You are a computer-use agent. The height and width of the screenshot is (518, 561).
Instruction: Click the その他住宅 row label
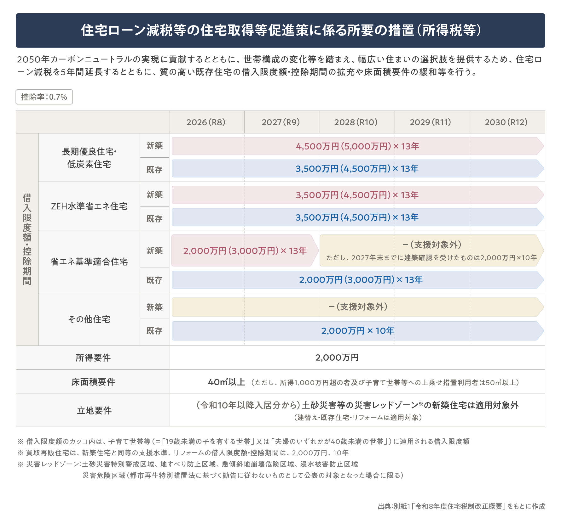(x=89, y=319)
